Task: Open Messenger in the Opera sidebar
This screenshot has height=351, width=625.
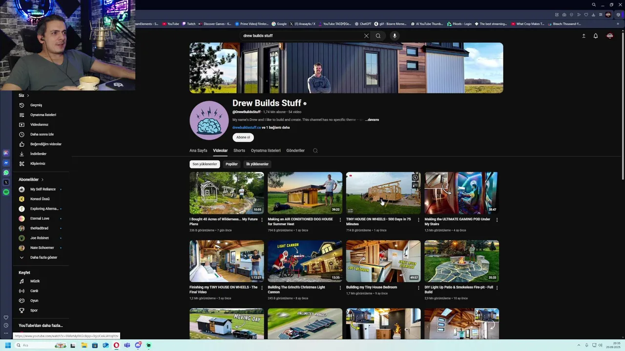Action: [x=6, y=163]
